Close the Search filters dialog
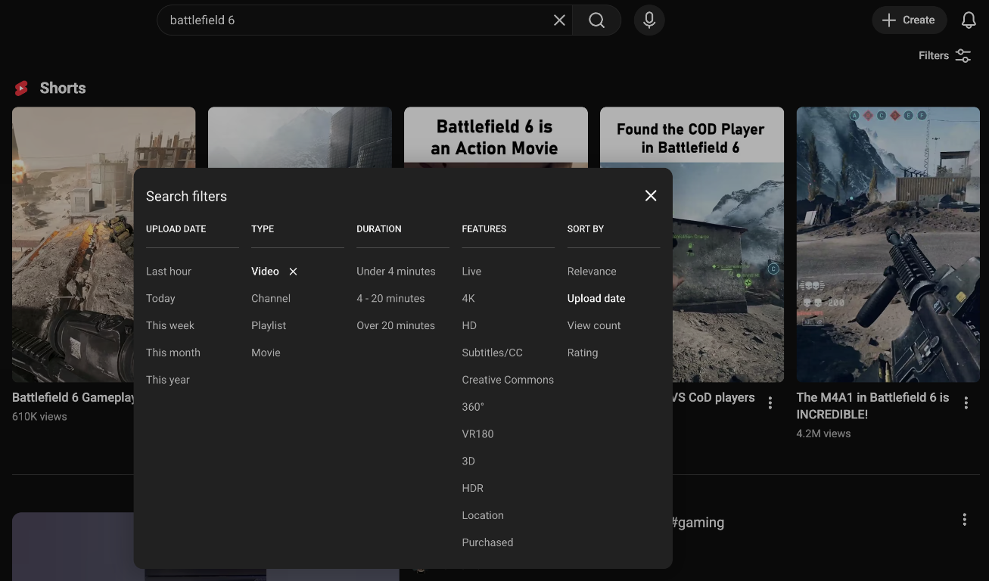The width and height of the screenshot is (989, 581). pos(650,195)
